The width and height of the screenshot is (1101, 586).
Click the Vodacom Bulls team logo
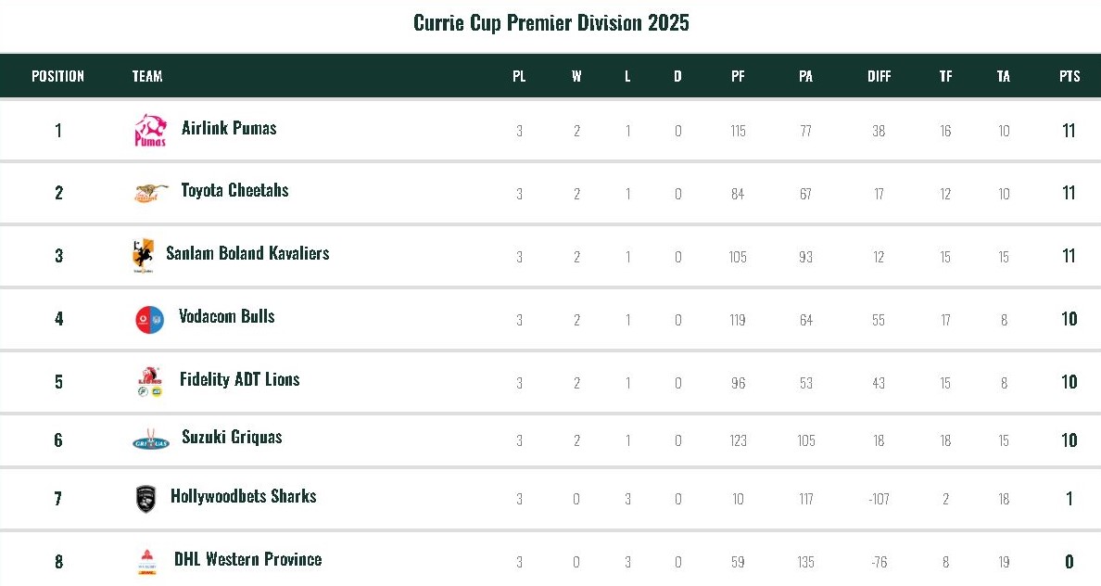click(149, 319)
